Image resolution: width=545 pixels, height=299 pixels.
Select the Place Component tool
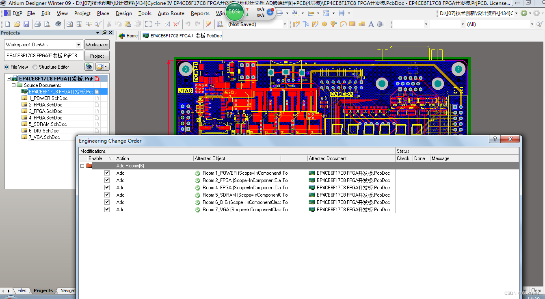pos(380,24)
